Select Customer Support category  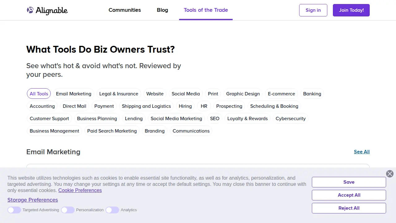(x=49, y=118)
